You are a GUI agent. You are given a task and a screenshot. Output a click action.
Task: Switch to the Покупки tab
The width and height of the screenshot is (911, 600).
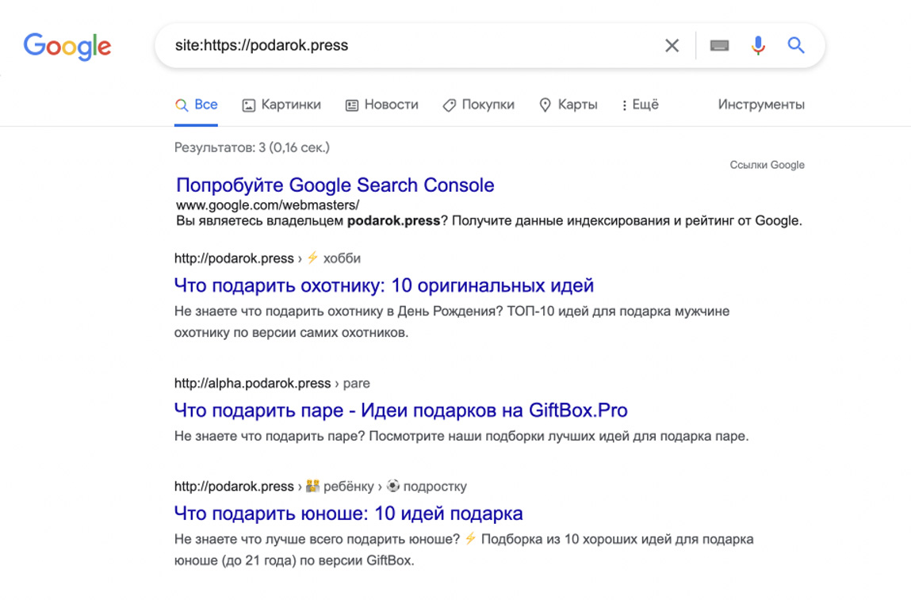478,105
